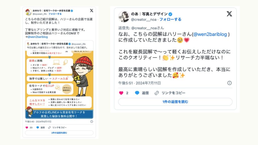Screen dimensions: 258x145
Task: Click the link copy icon in the left tweet
Action: point(49,127)
